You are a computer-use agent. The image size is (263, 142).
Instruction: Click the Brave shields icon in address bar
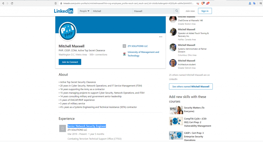pos(203,3)
